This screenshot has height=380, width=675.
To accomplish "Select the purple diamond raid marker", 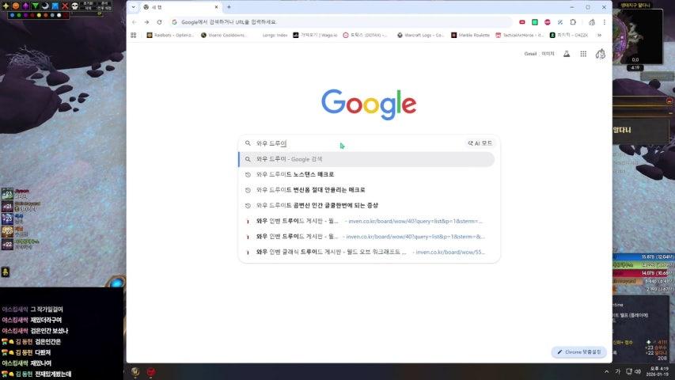I will click(25, 6).
